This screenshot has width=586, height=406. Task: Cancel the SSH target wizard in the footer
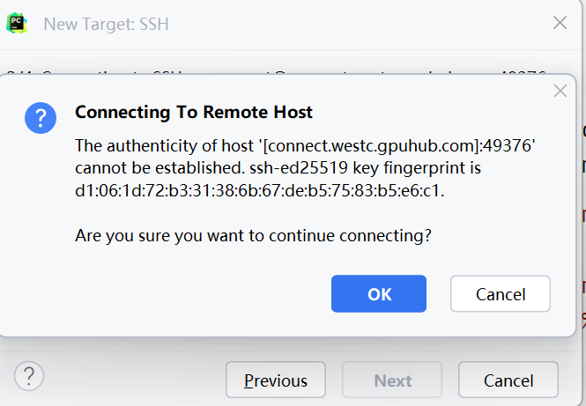pos(508,380)
